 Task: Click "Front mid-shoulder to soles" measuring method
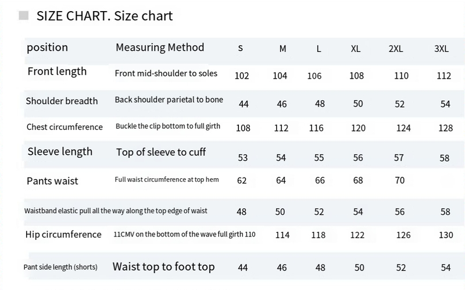click(166, 73)
